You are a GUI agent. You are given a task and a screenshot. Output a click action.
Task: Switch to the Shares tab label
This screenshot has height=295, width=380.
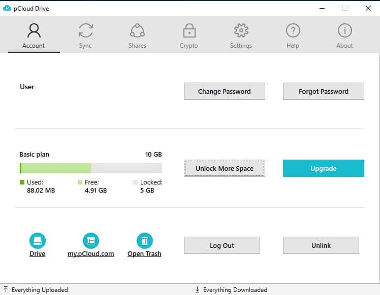(x=137, y=46)
